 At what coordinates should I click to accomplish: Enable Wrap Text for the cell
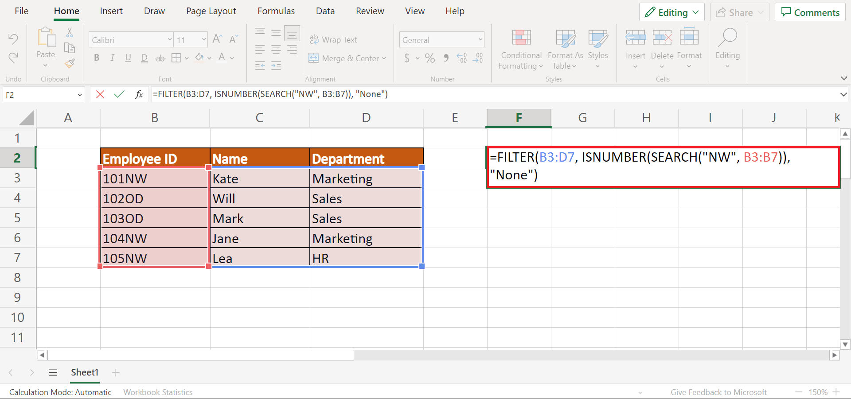coord(334,39)
